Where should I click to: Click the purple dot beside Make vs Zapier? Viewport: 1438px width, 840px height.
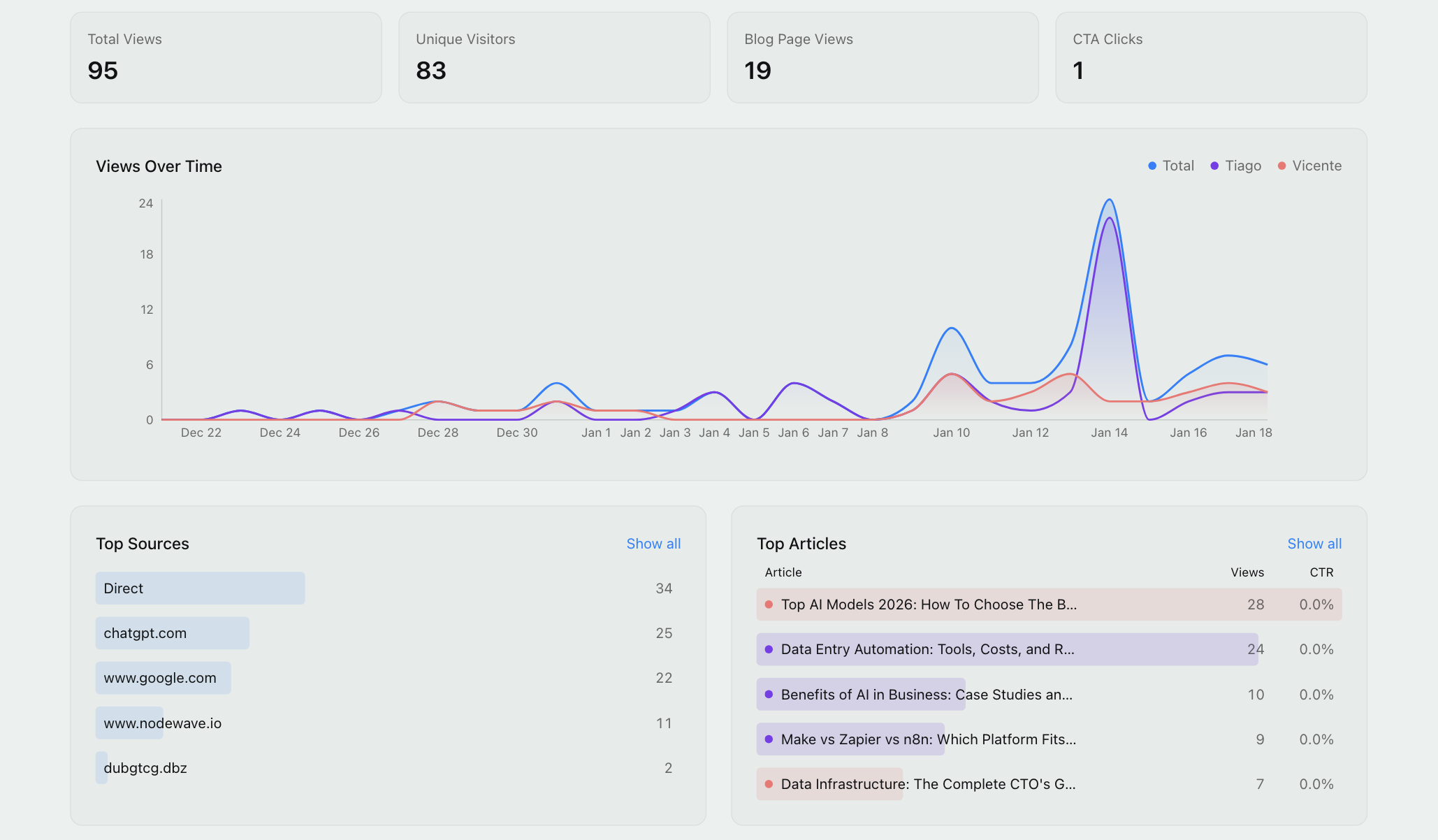tap(769, 739)
